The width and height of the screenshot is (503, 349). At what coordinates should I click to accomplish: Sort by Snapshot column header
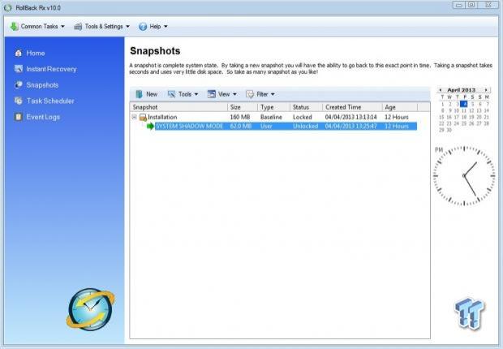tap(178, 107)
